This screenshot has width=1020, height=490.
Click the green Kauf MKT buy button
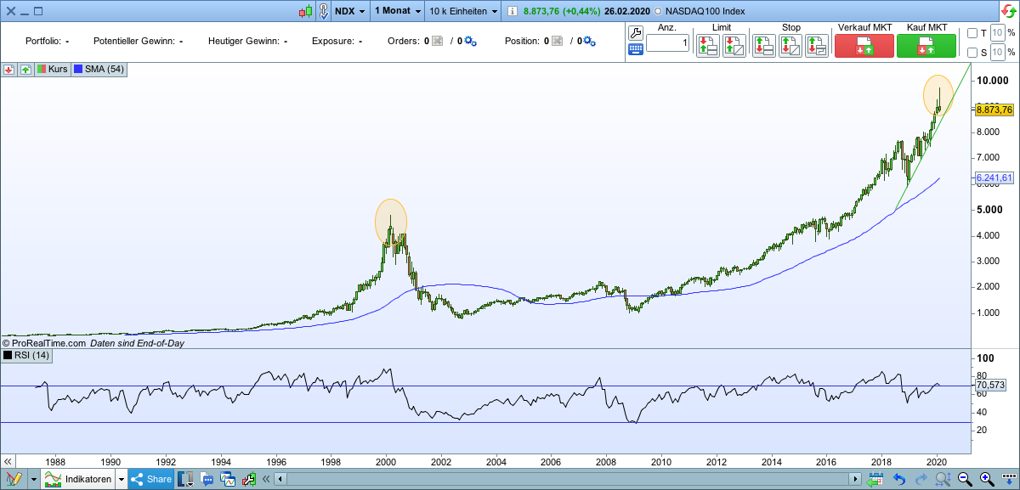(x=926, y=44)
